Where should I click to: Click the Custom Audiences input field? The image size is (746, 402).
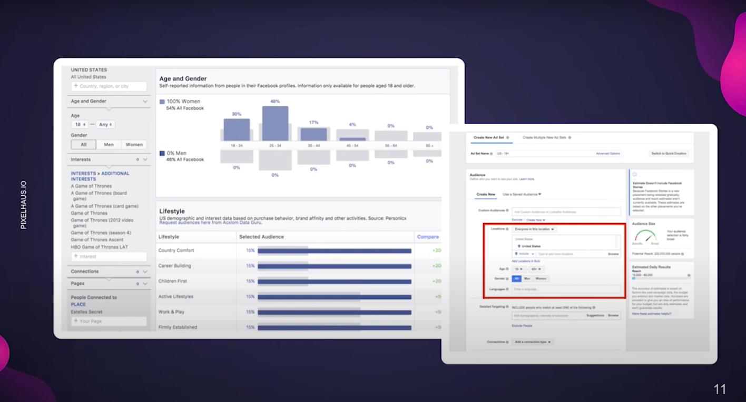point(566,211)
